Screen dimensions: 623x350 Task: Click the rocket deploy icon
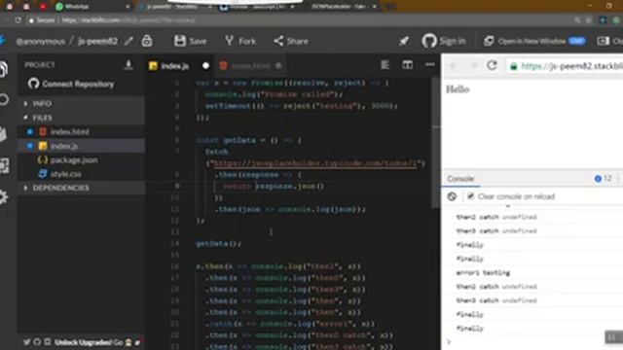[404, 41]
